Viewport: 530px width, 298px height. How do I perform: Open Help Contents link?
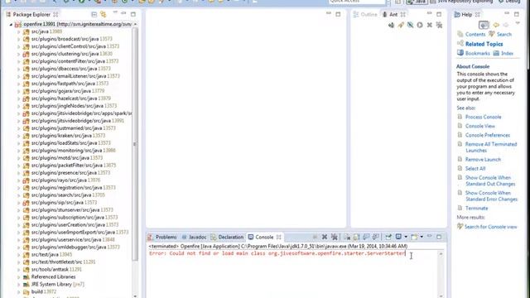click(x=475, y=34)
